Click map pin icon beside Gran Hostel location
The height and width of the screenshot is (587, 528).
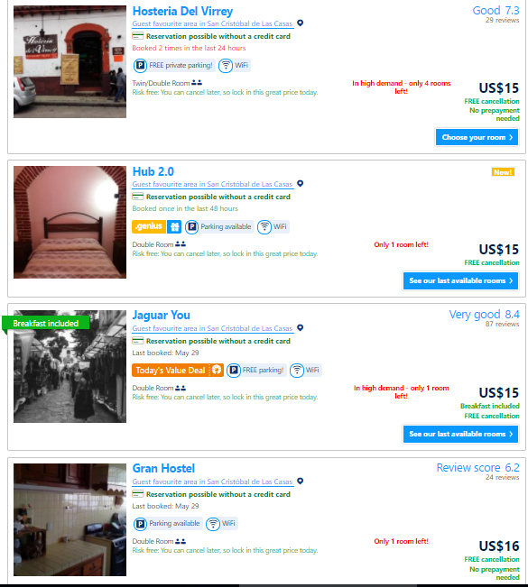[300, 482]
